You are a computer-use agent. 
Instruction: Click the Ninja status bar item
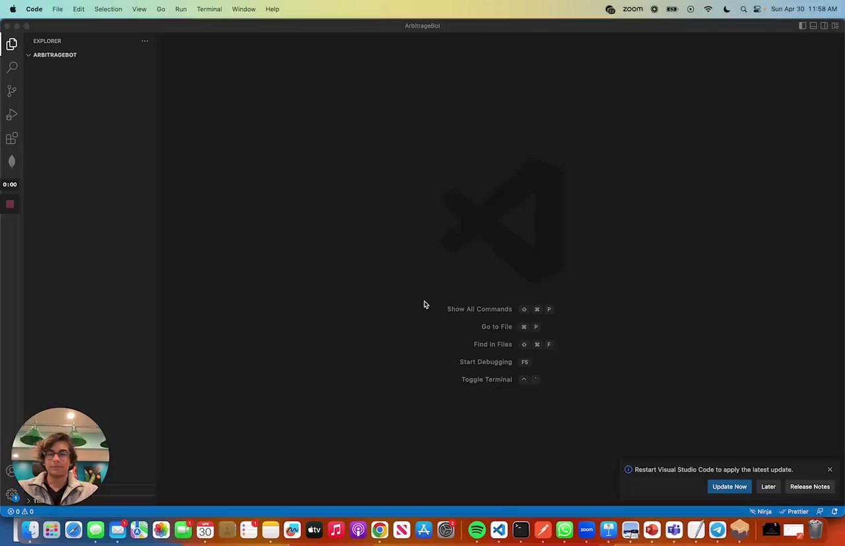(760, 512)
